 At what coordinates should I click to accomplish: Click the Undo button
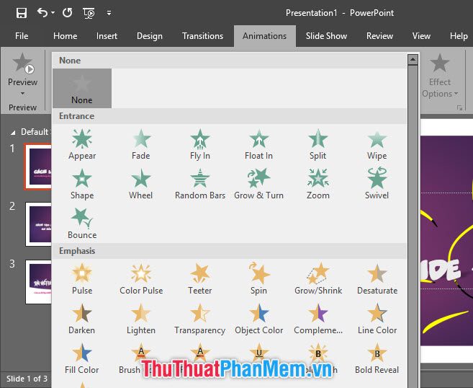point(42,12)
